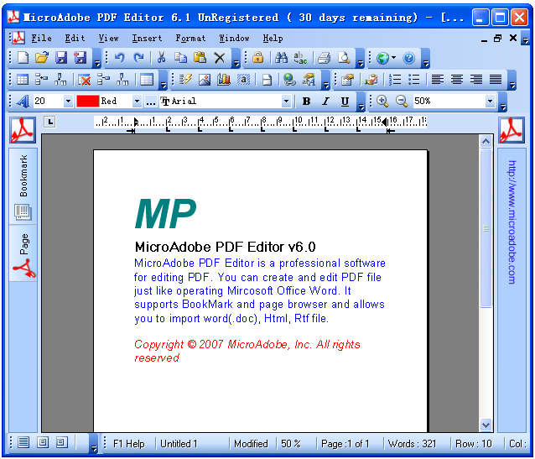535x459 pixels.
Task: Open Arial font dropdown
Action: pos(286,101)
